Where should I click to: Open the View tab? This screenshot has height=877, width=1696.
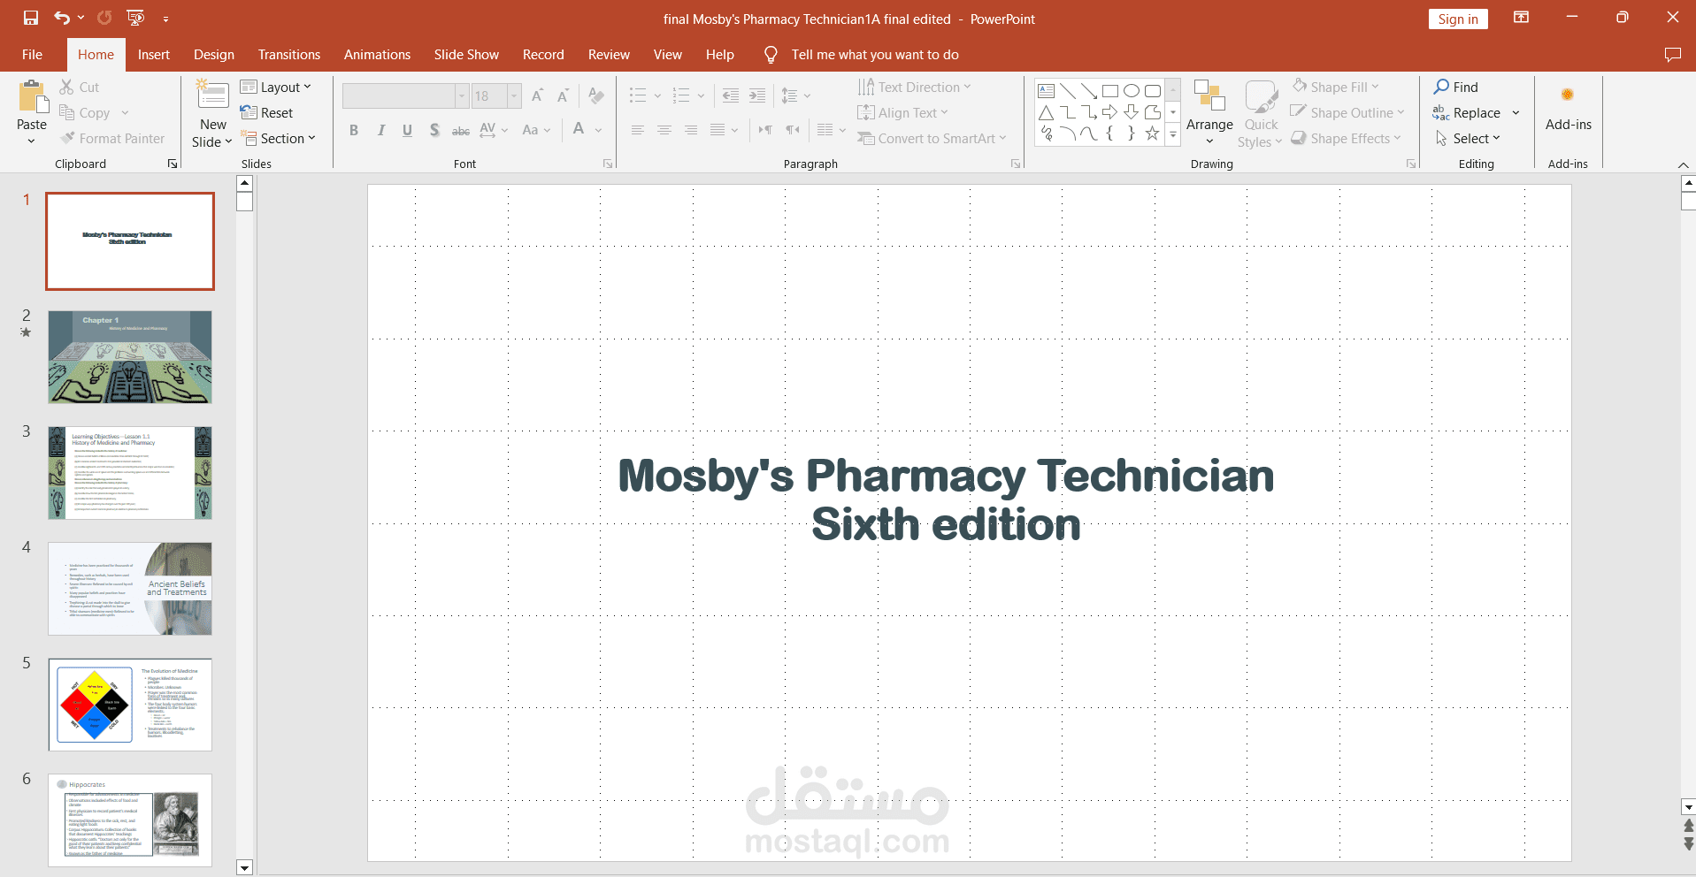[x=668, y=55]
